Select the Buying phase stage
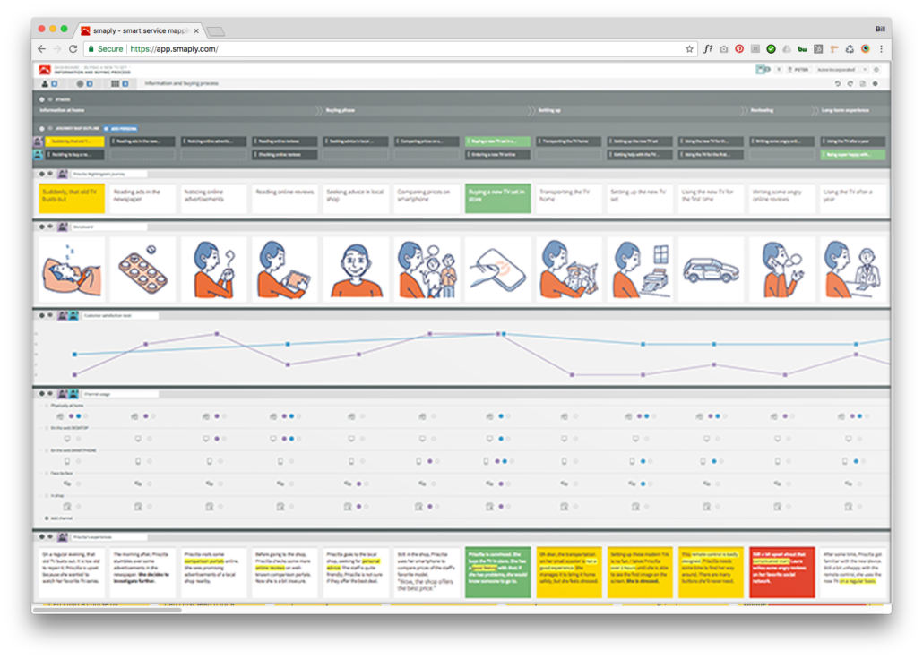 [x=341, y=110]
